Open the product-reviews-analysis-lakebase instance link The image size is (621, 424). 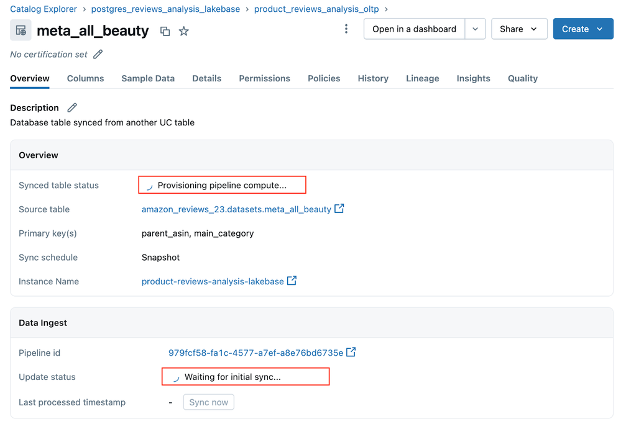213,281
